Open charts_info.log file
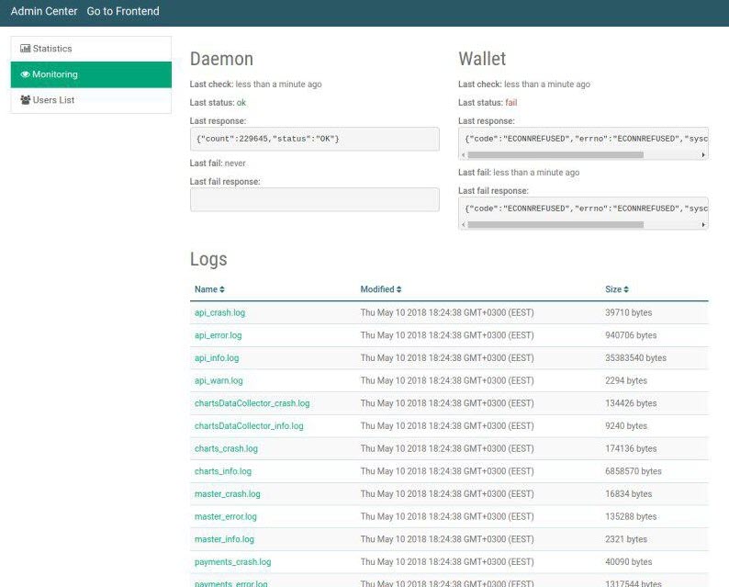Screen dimensions: 729x587 coord(223,471)
